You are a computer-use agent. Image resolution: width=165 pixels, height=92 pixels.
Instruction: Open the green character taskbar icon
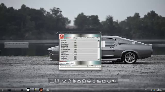[x=35, y=90]
